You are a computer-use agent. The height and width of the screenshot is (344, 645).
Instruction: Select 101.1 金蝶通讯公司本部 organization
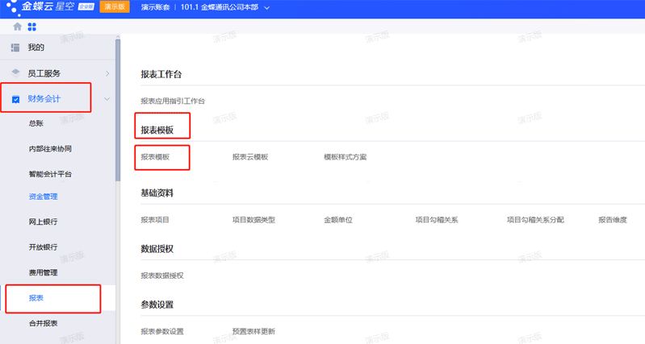220,7
